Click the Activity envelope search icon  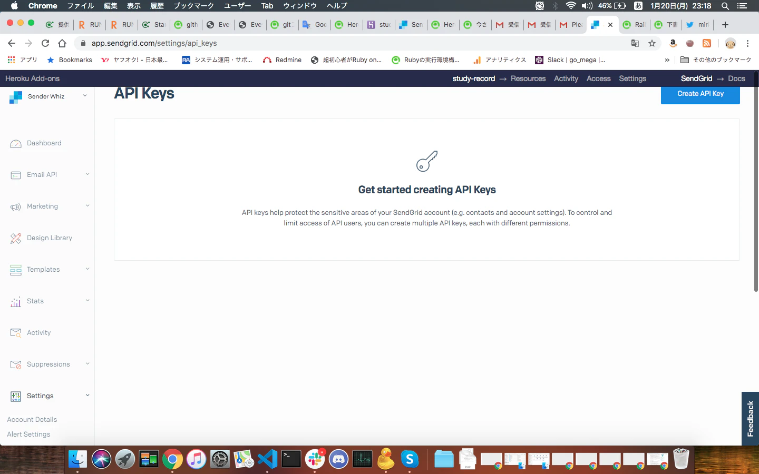point(16,333)
